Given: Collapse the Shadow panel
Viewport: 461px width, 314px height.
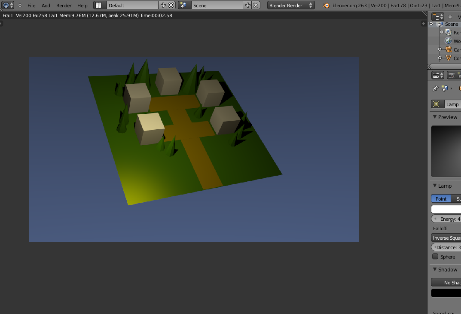Looking at the screenshot, I should (x=434, y=269).
